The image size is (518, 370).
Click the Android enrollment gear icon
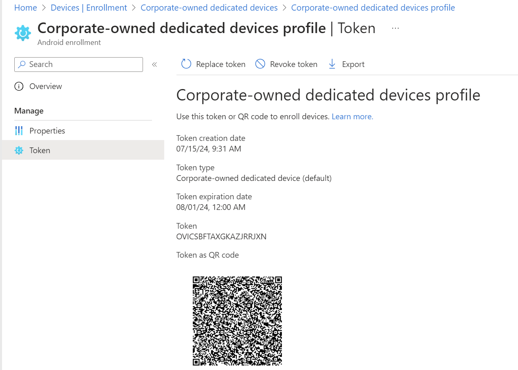pos(22,33)
